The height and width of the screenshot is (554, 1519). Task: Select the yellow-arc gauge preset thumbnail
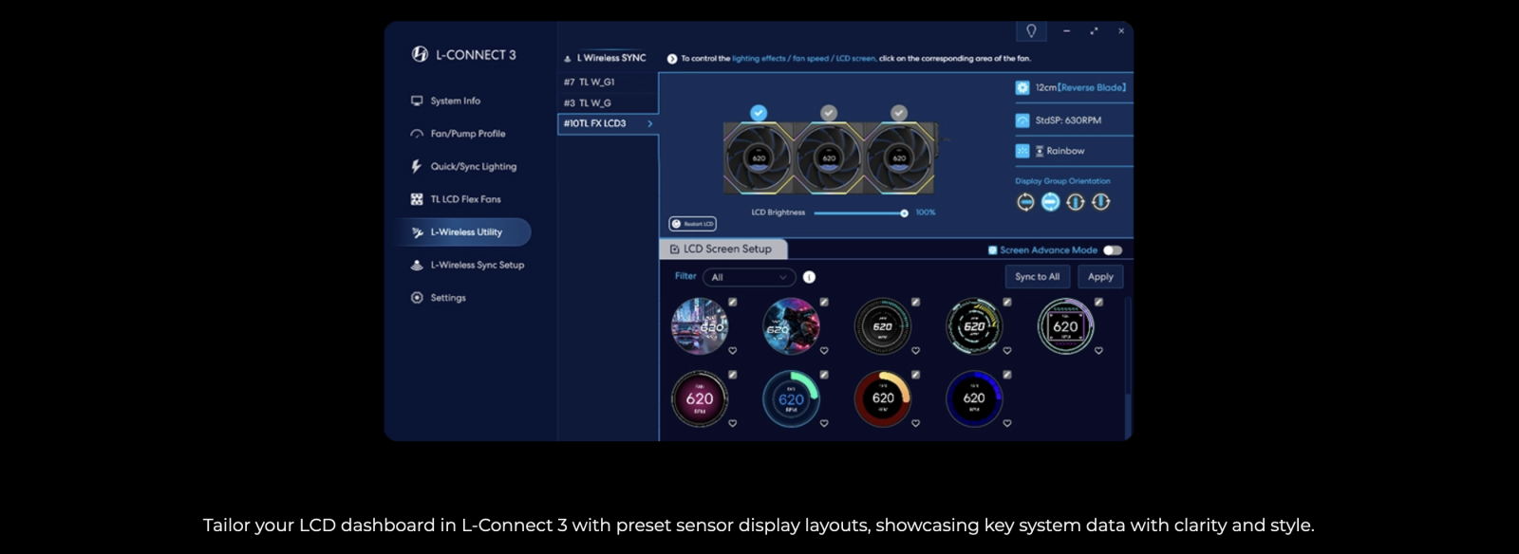tap(974, 325)
